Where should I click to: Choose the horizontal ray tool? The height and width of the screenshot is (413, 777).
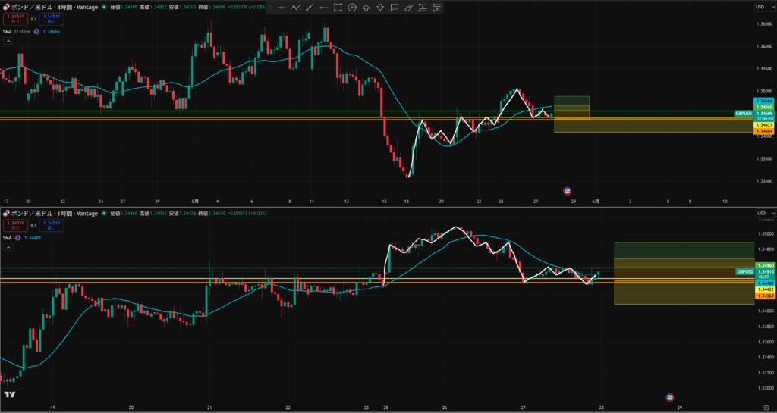pos(323,8)
